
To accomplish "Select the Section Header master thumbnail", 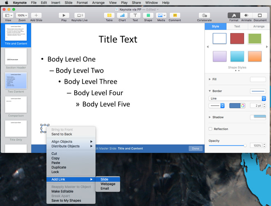I will [16, 57].
